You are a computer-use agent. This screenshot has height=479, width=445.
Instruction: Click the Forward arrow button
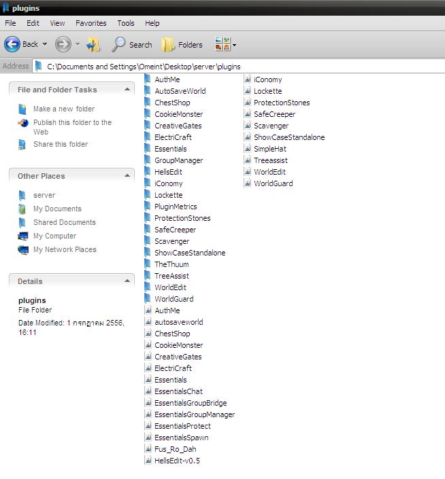63,45
